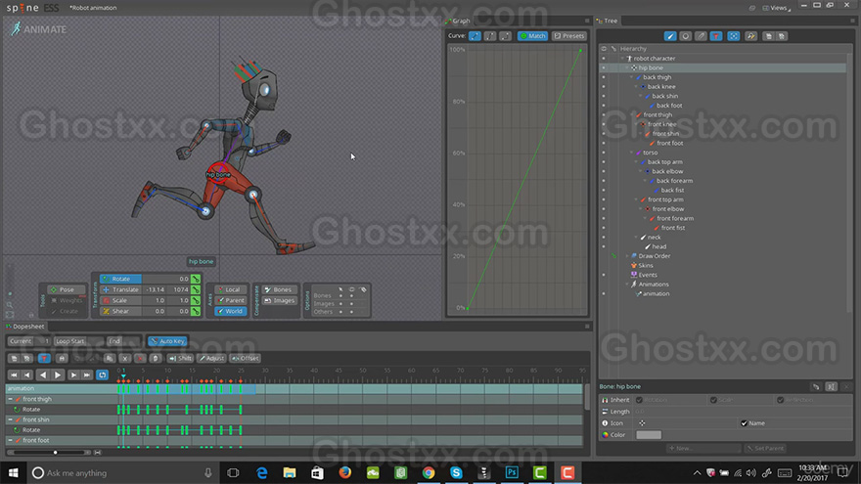Open Skype from the Windows taskbar
Screen dimensions: 861x484
coord(456,472)
